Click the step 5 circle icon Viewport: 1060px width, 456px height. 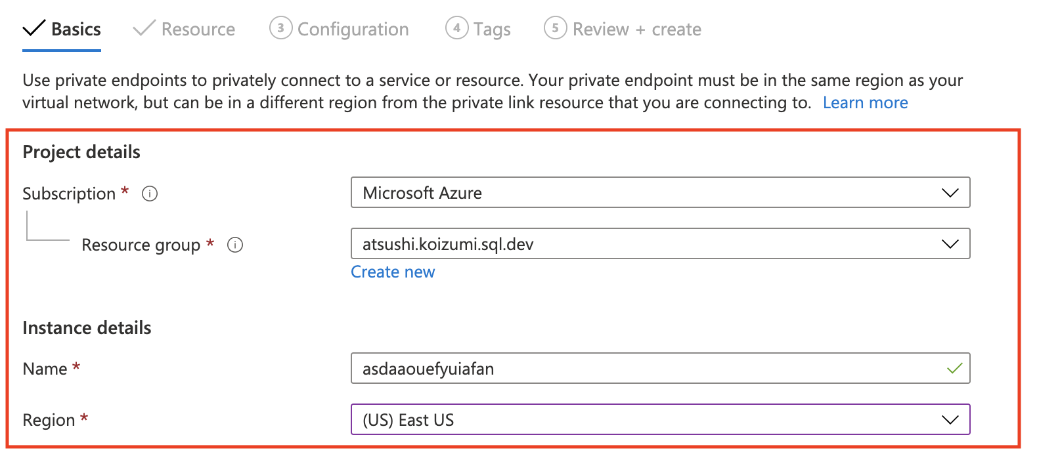[x=555, y=28]
